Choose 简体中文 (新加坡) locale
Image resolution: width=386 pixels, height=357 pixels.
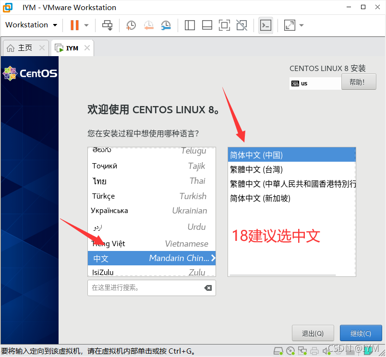(292, 198)
